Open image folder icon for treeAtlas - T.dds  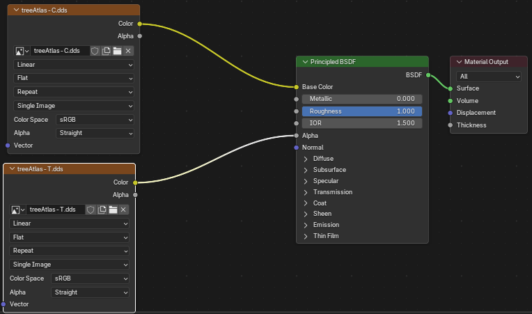[x=113, y=210]
